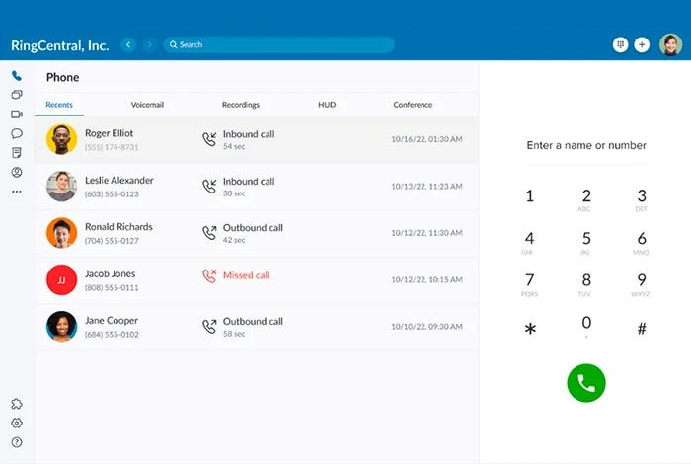This screenshot has height=464, width=691.
Task: Switch to the Recordings tab
Action: coord(240,105)
